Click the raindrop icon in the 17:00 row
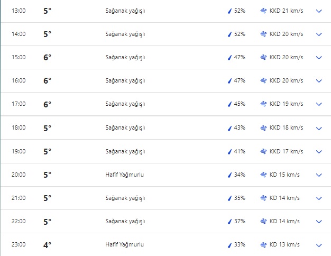Viewport: 331px width, 256px height. (x=230, y=104)
